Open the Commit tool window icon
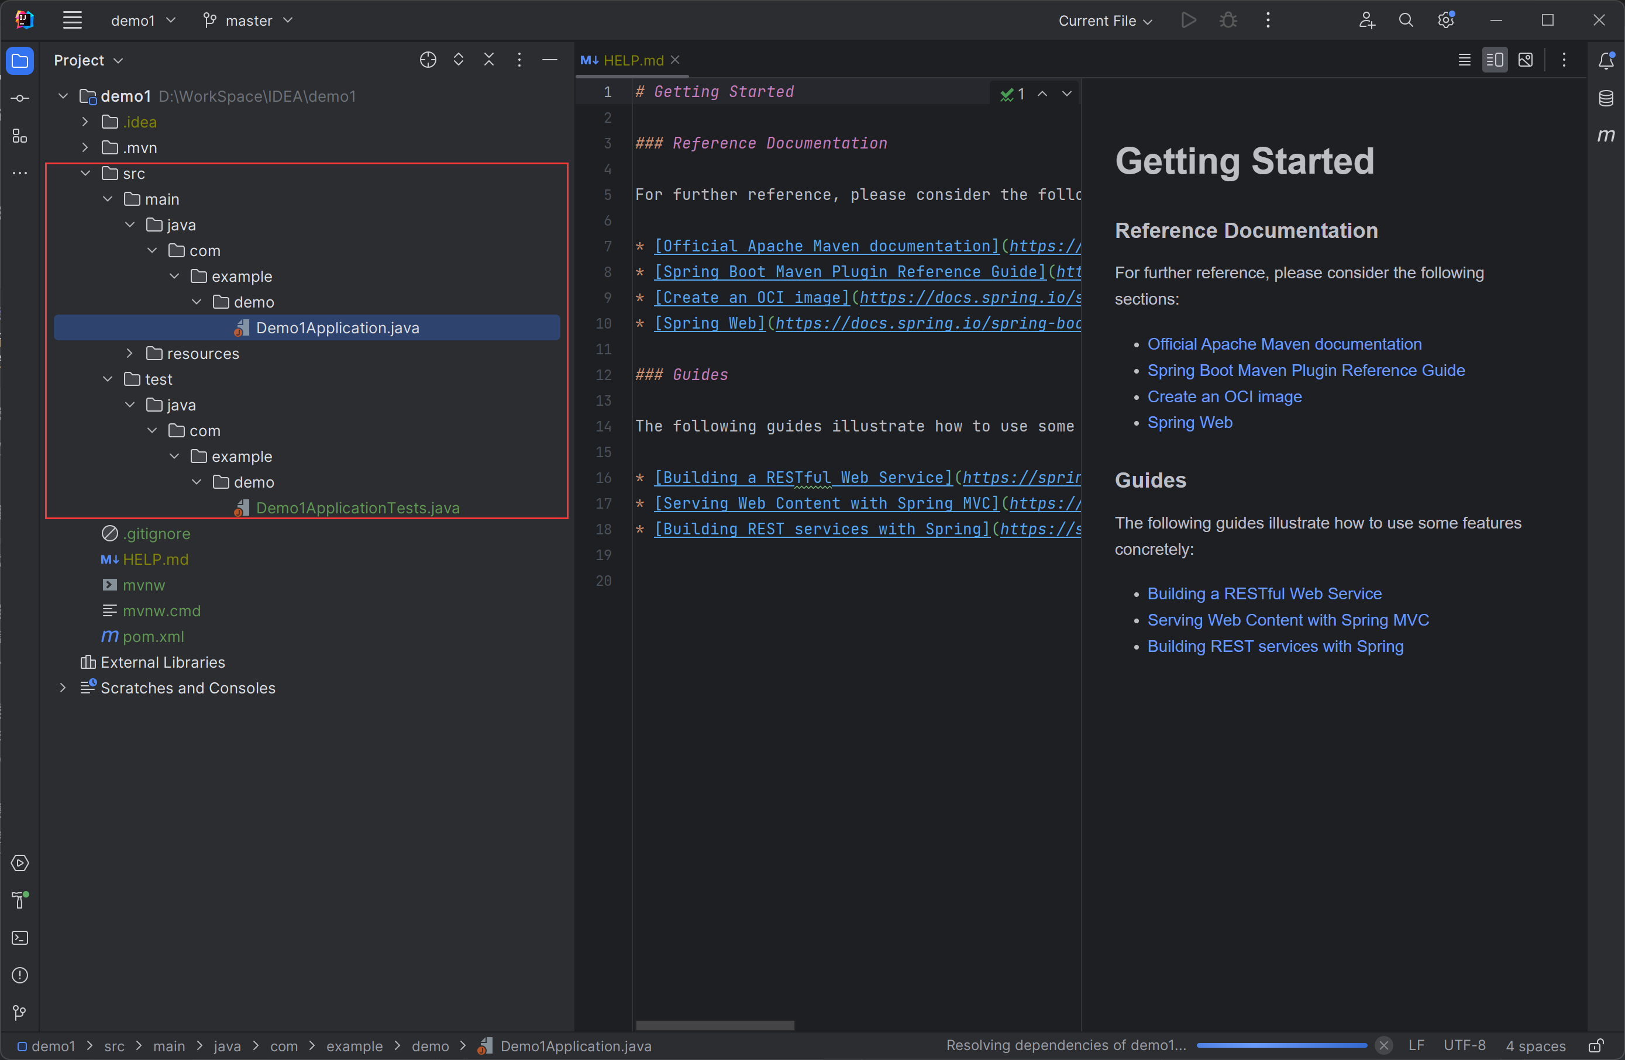Screen dimensions: 1625x1060 (20, 98)
